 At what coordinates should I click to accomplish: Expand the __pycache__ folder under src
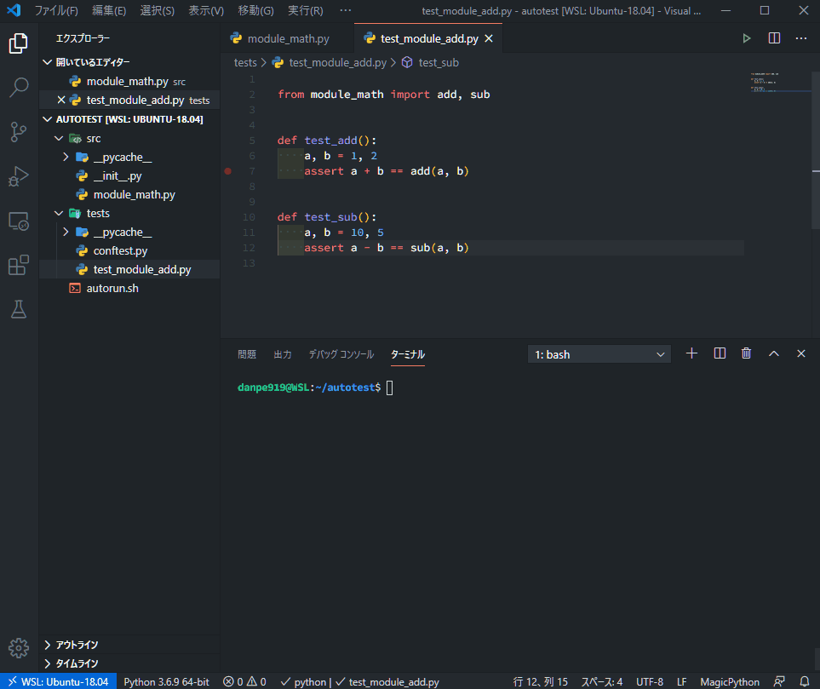click(x=66, y=157)
